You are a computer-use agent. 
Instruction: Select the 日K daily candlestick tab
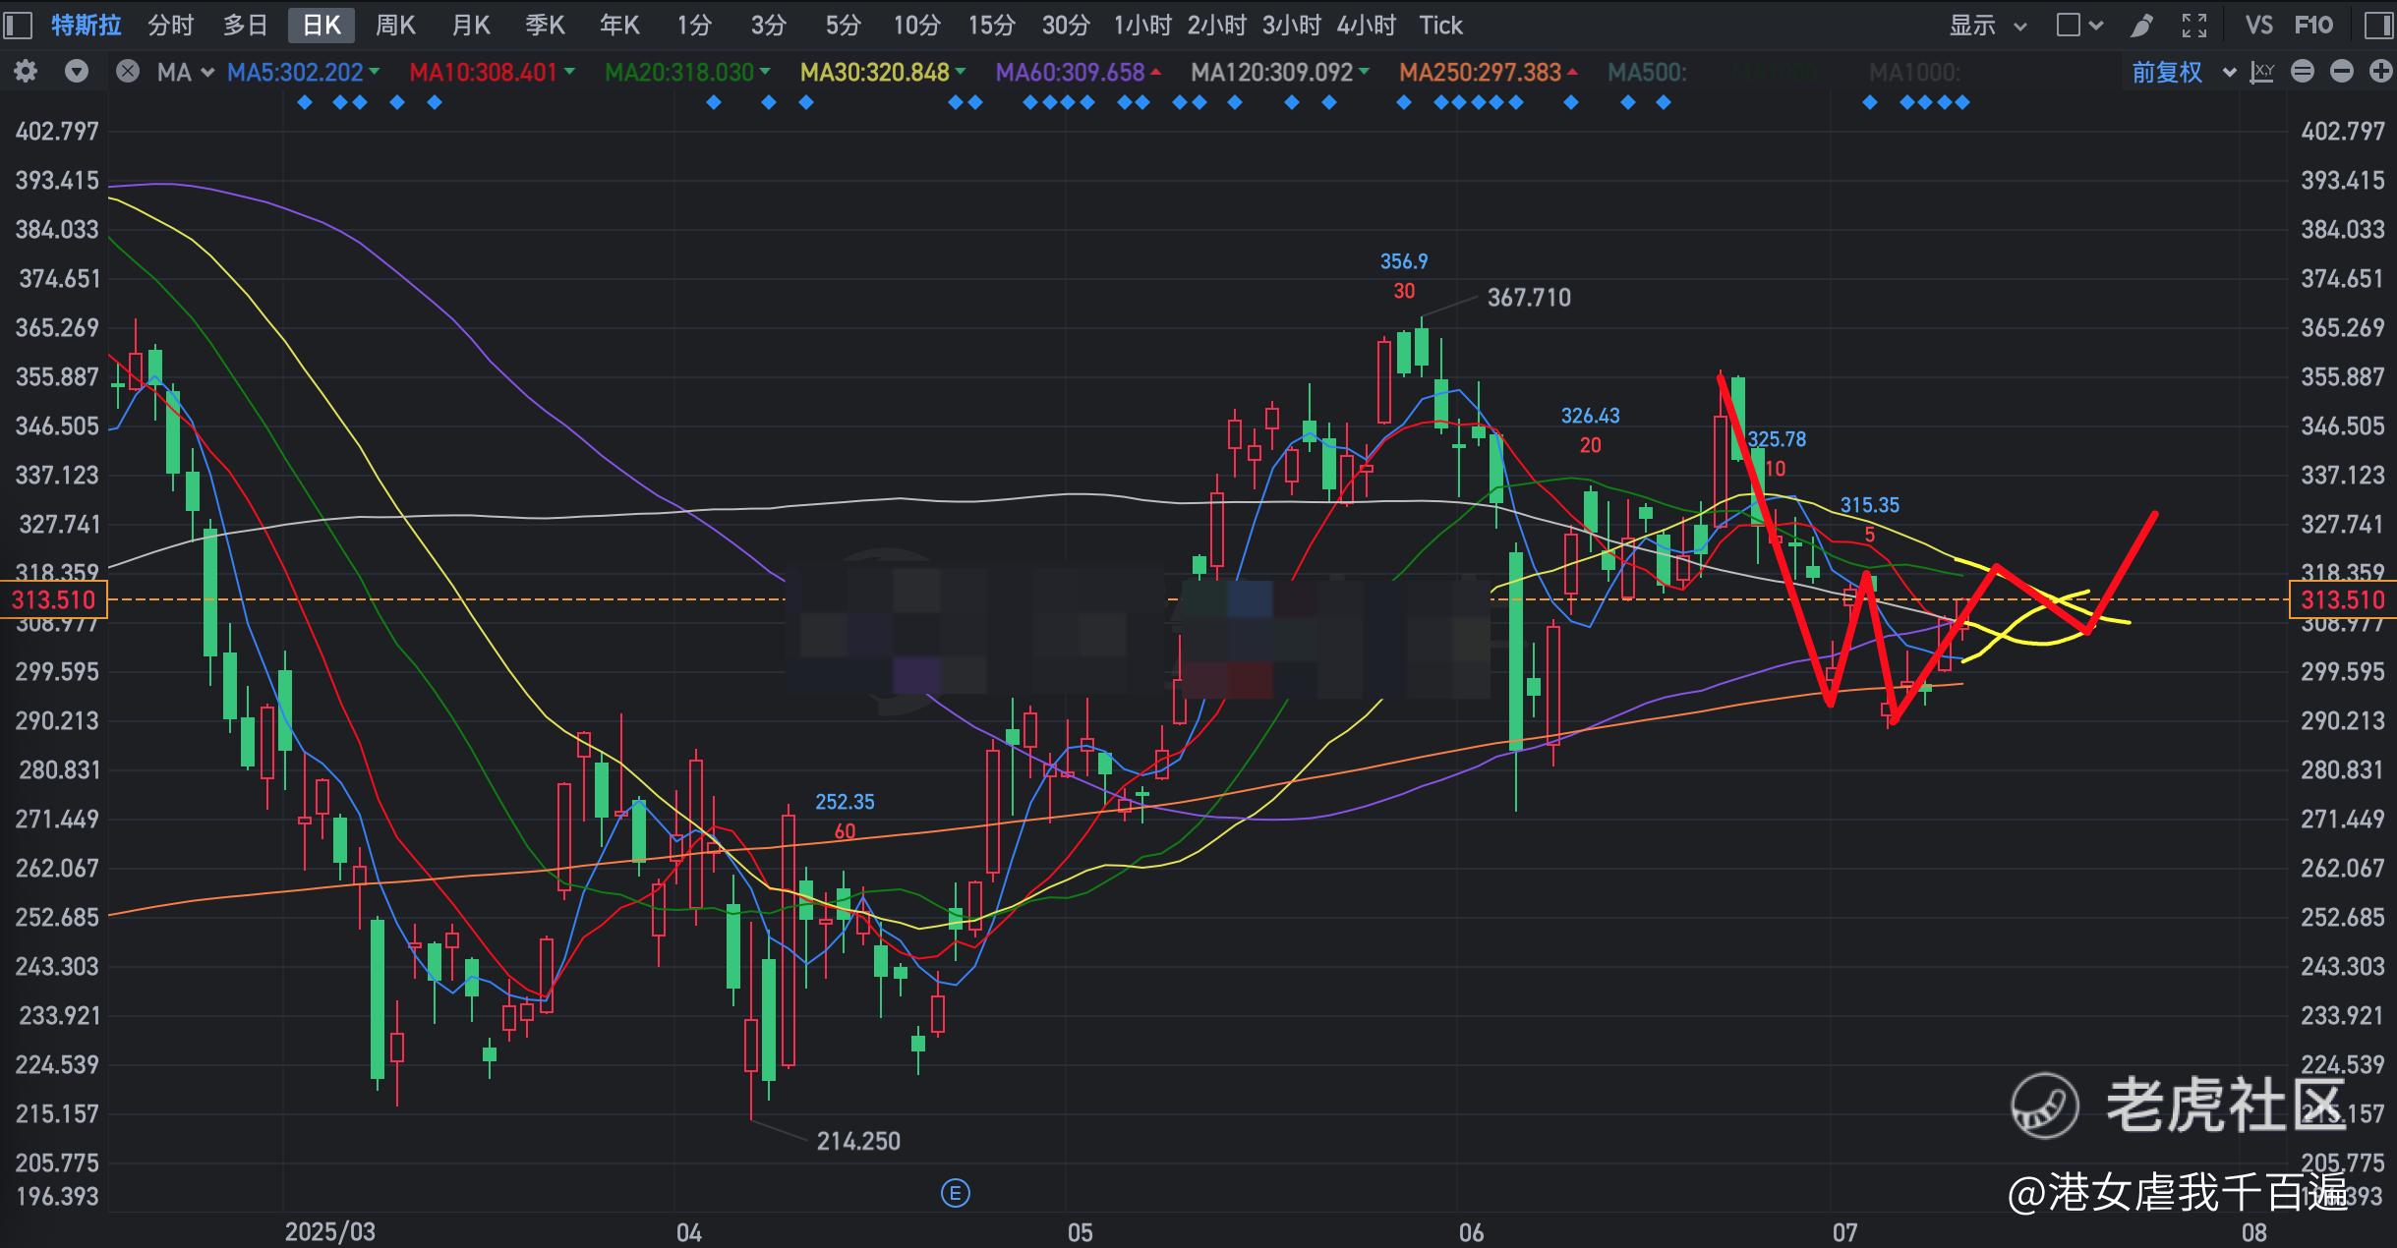tap(322, 26)
